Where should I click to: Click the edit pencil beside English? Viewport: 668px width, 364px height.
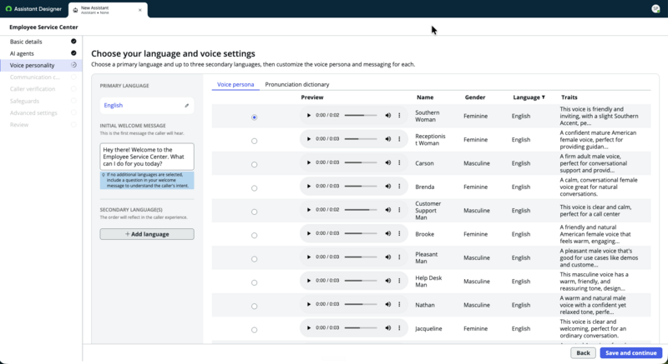186,105
